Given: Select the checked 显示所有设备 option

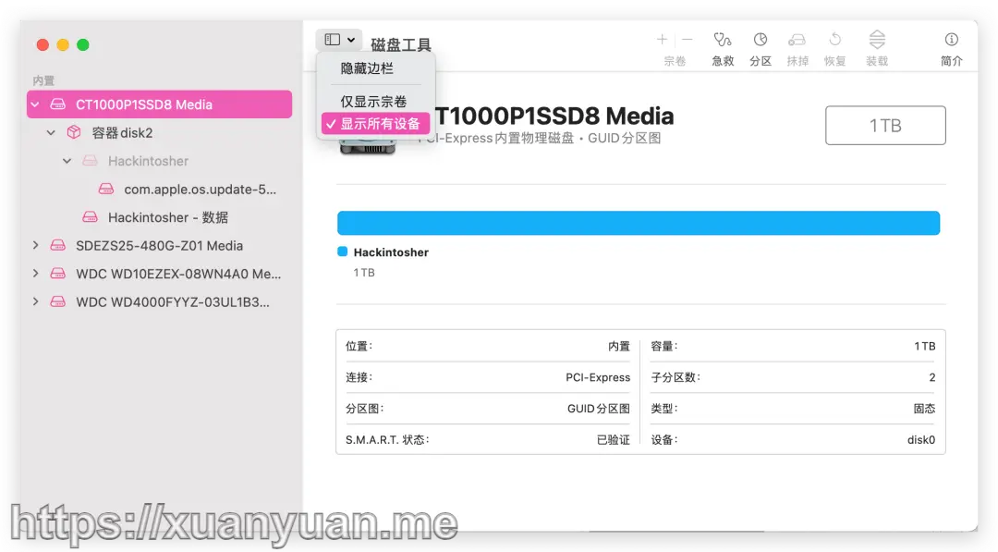Looking at the screenshot, I should (x=375, y=124).
